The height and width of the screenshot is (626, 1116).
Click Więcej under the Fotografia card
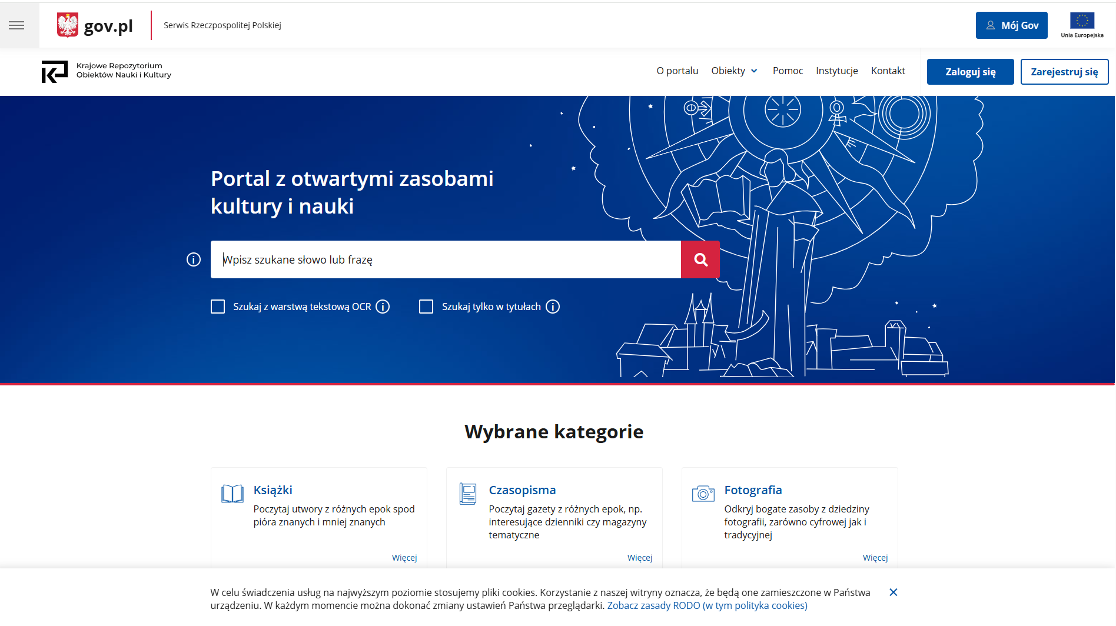875,557
